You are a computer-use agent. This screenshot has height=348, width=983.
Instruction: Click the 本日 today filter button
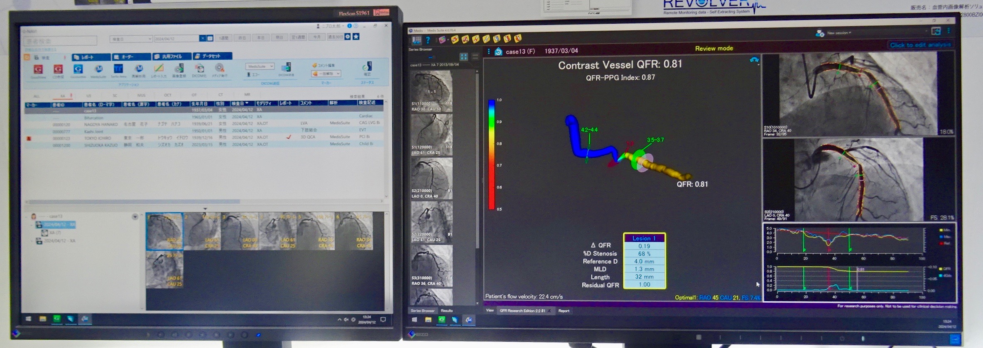pyautogui.click(x=261, y=38)
